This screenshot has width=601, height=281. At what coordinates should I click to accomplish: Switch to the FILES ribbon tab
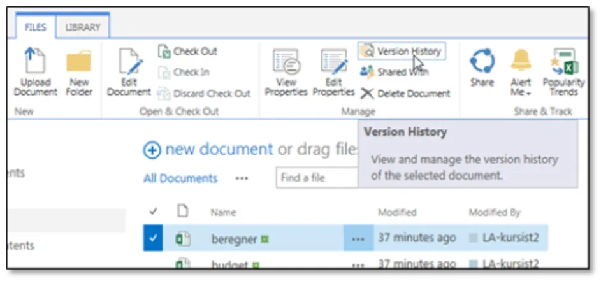(x=35, y=27)
